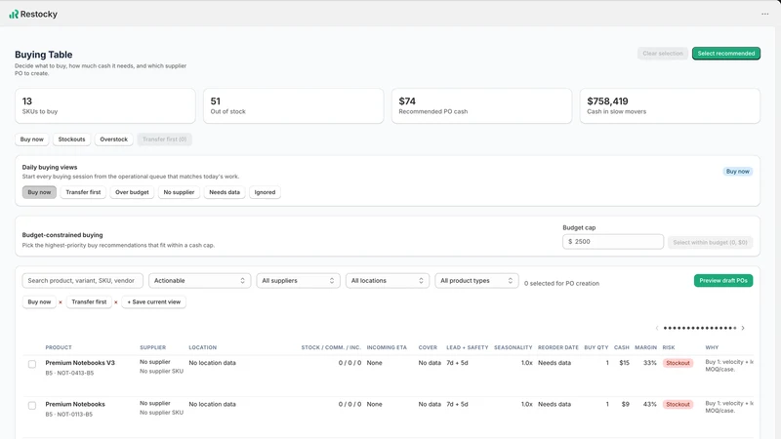Click the LOCATION column header
The image size is (781, 439).
click(203, 347)
